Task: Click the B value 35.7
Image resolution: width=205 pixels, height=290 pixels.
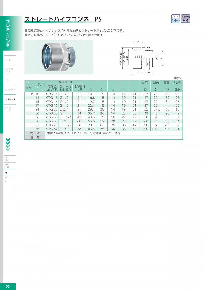Action: [x=91, y=113]
